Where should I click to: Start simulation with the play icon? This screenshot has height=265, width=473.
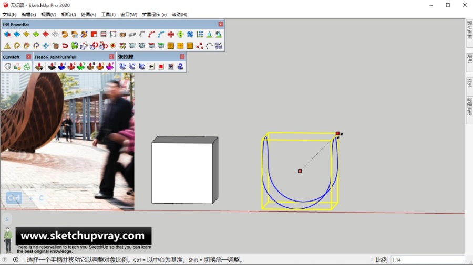(151, 66)
